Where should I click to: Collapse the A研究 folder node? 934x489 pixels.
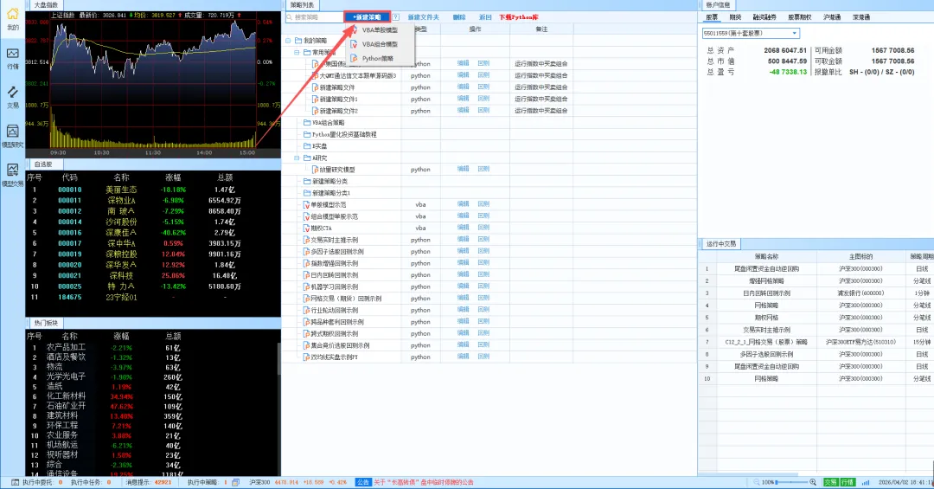point(297,158)
